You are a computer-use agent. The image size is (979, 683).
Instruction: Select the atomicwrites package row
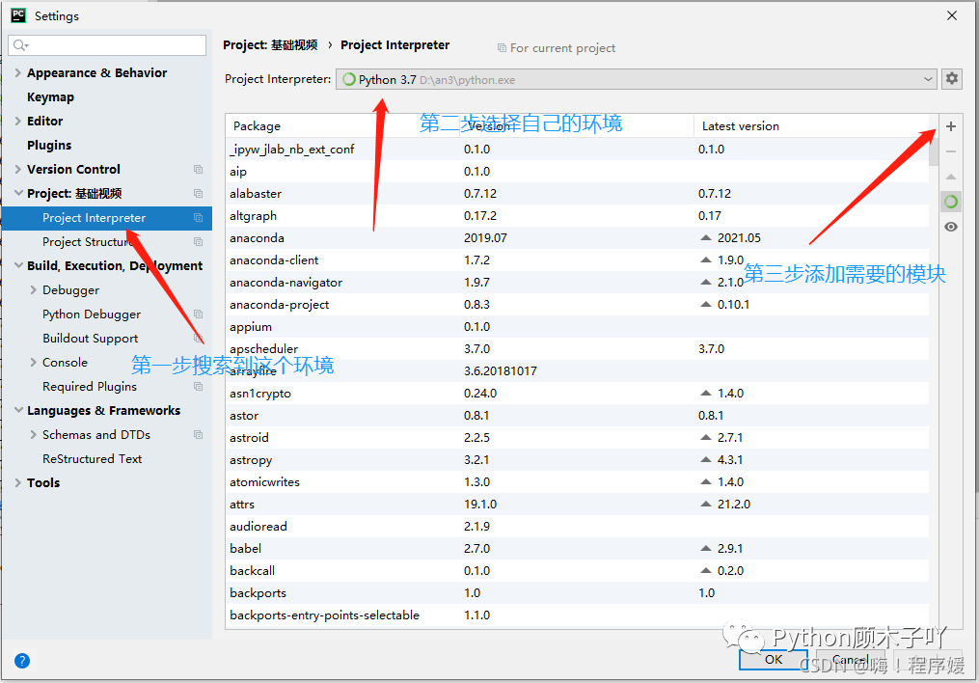577,482
